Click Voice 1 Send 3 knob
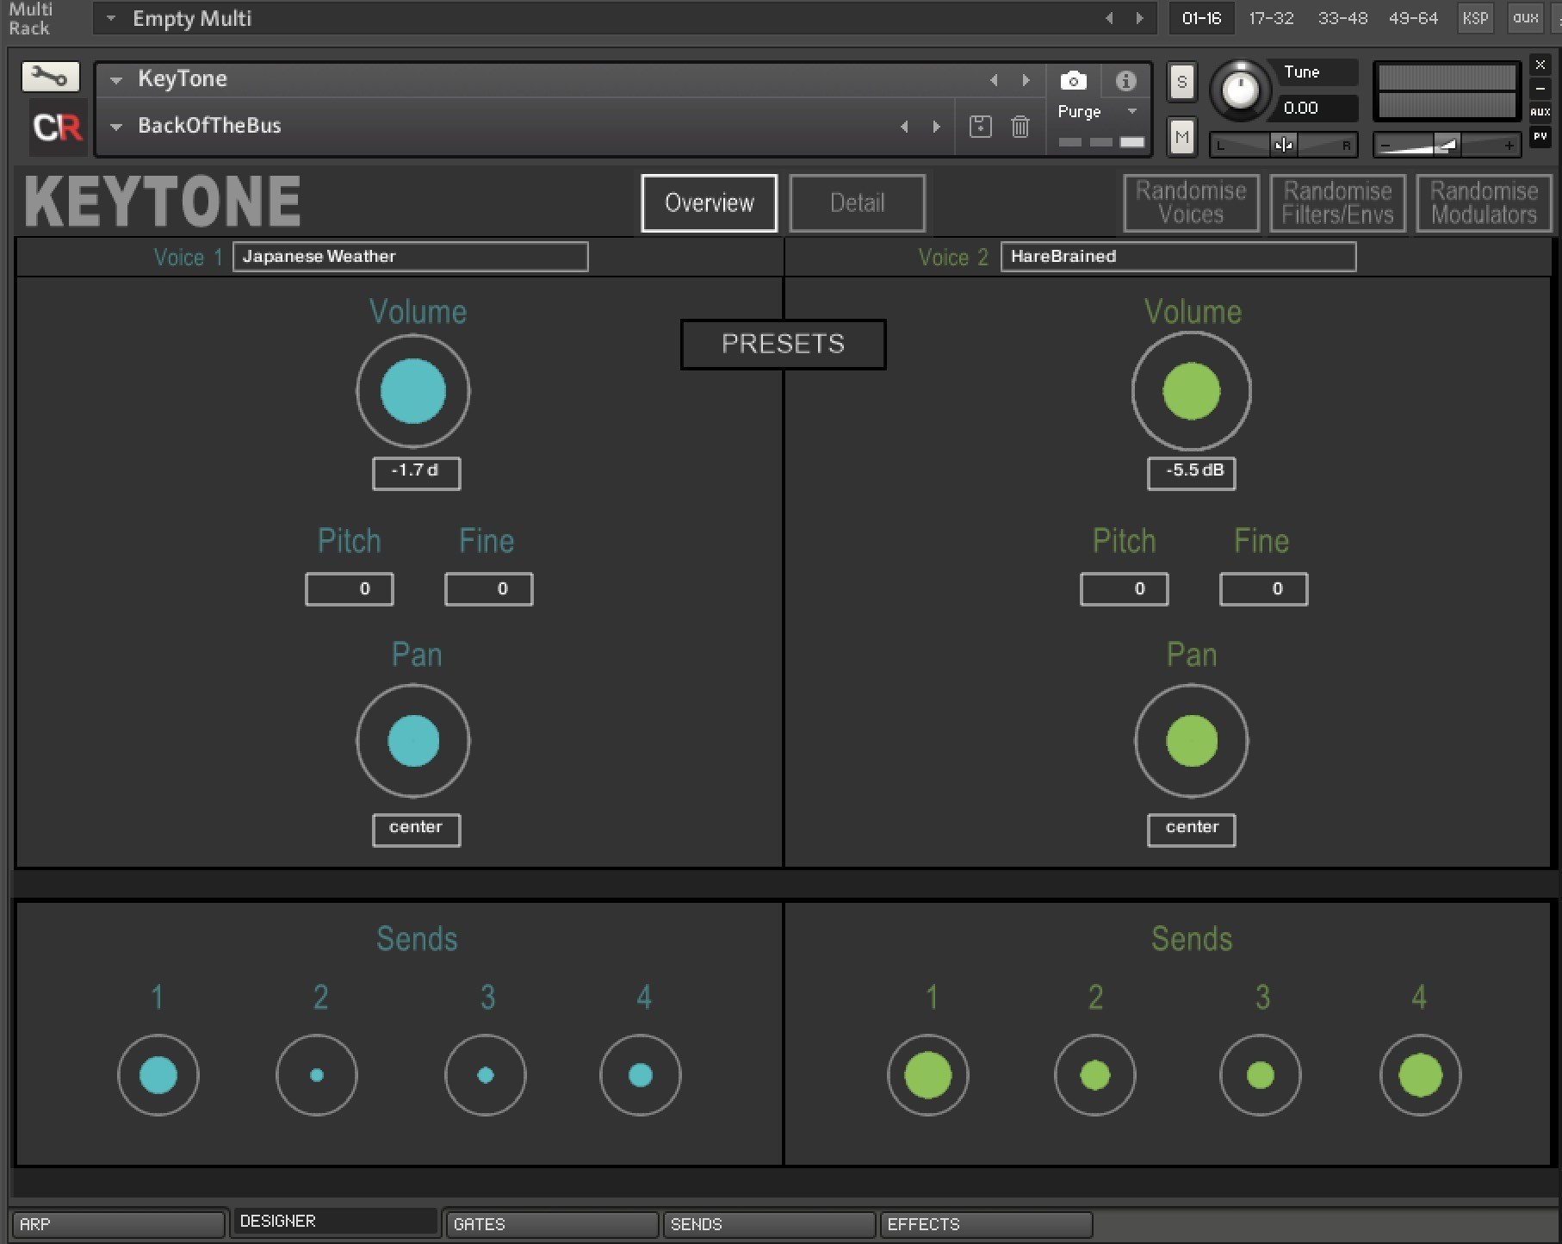The width and height of the screenshot is (1562, 1244). tap(486, 1075)
